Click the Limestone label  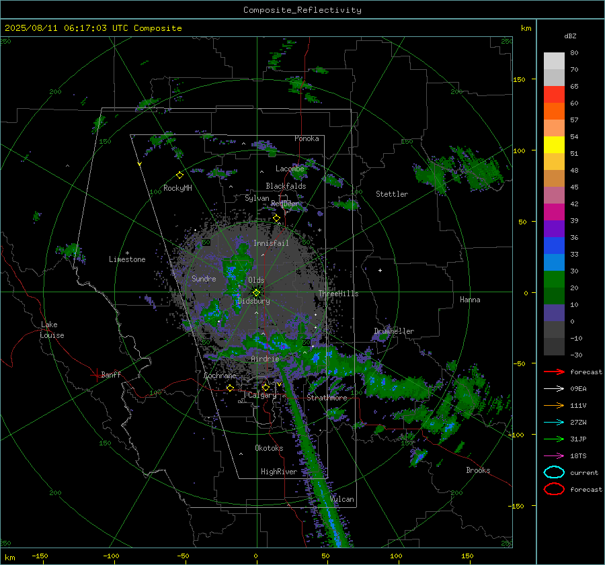[127, 259]
